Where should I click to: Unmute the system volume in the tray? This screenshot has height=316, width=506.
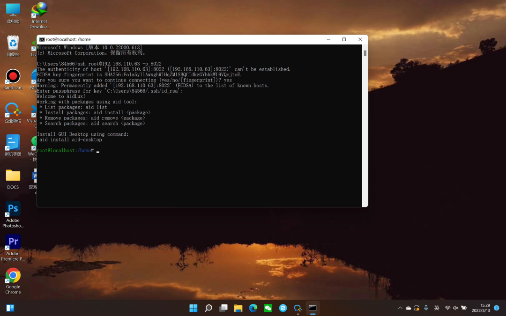(x=455, y=308)
